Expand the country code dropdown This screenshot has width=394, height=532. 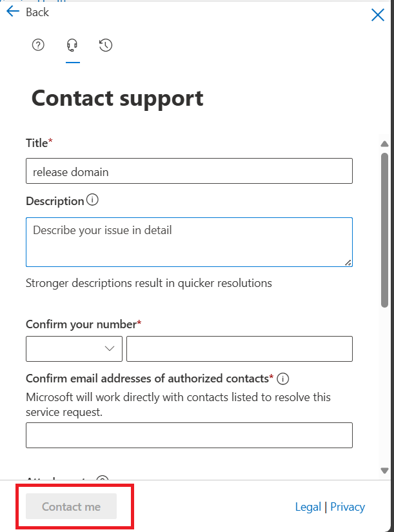[74, 348]
